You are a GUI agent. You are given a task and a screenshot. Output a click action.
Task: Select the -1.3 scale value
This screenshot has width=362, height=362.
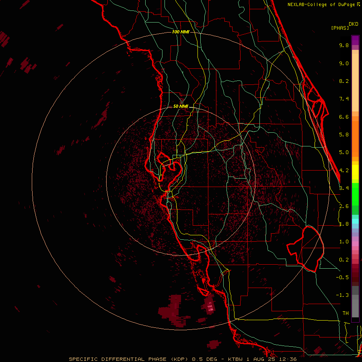(x=342, y=295)
